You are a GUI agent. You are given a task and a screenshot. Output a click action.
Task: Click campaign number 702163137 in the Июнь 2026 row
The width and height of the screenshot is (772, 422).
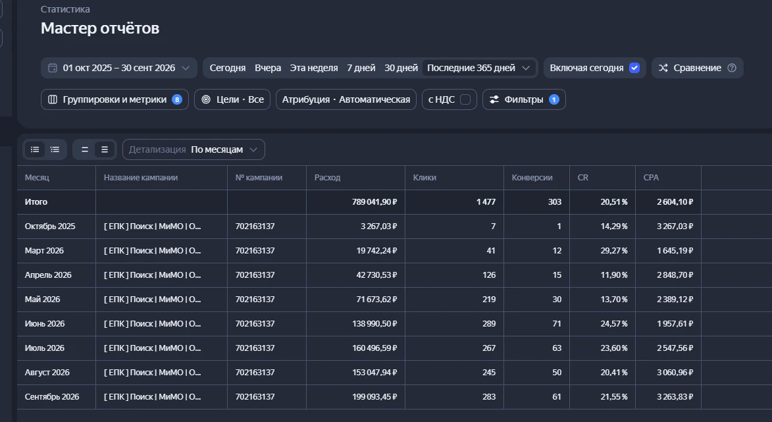pos(255,324)
